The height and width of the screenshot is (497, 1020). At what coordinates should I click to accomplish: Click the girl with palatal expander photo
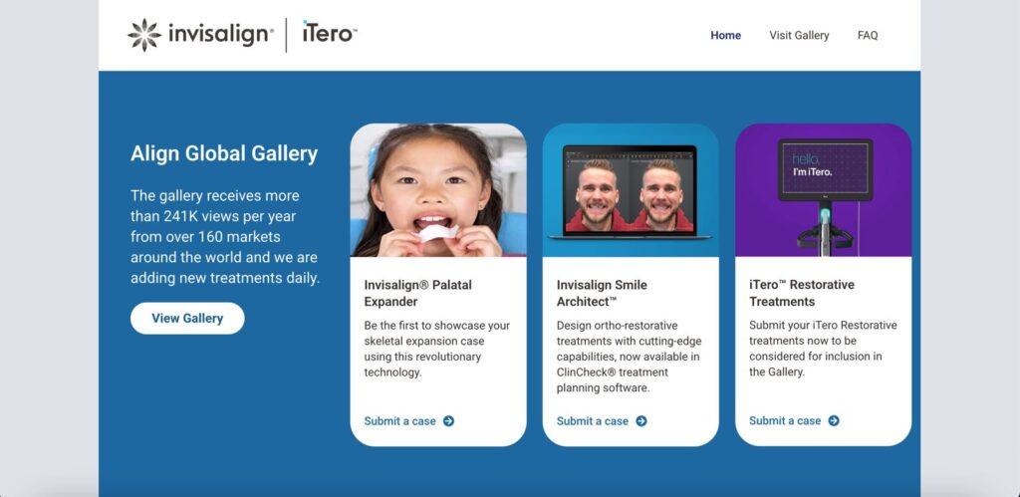point(438,190)
